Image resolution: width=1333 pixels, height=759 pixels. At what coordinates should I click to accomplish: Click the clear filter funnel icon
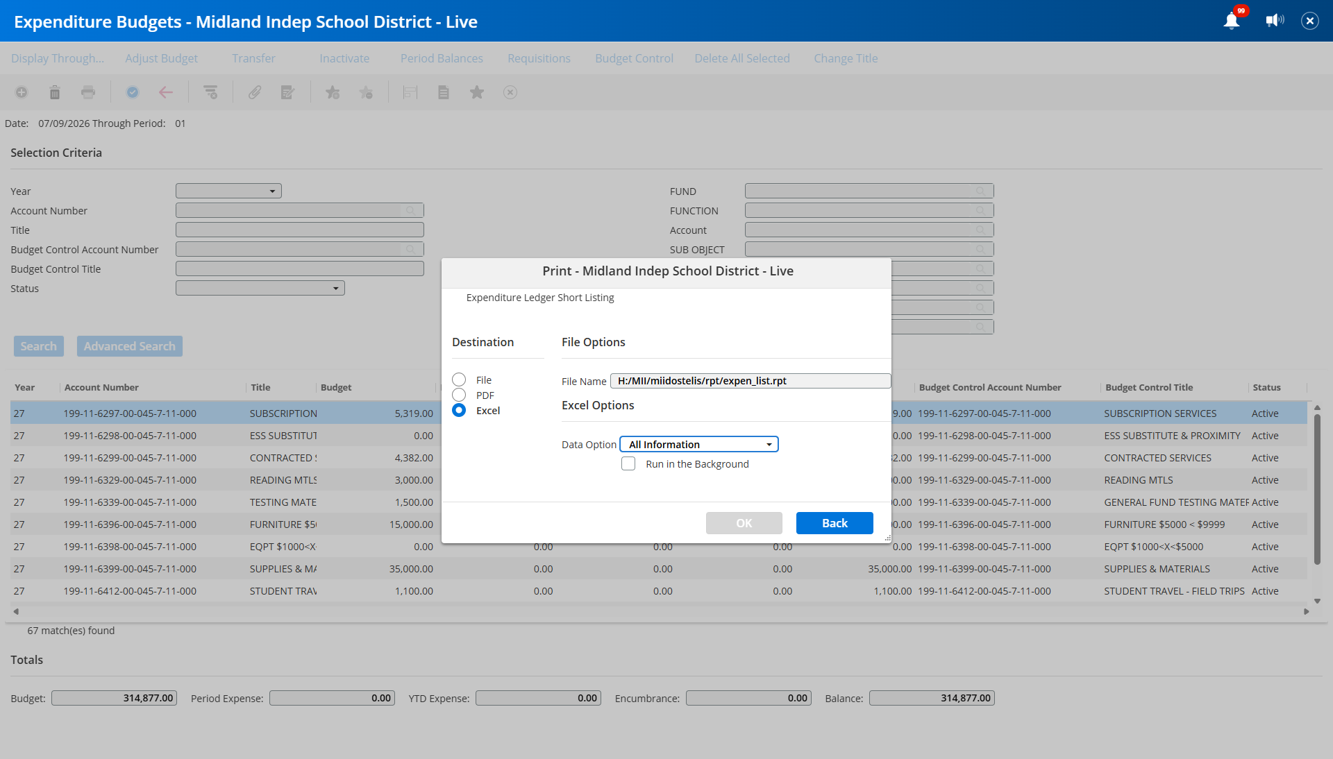210,92
